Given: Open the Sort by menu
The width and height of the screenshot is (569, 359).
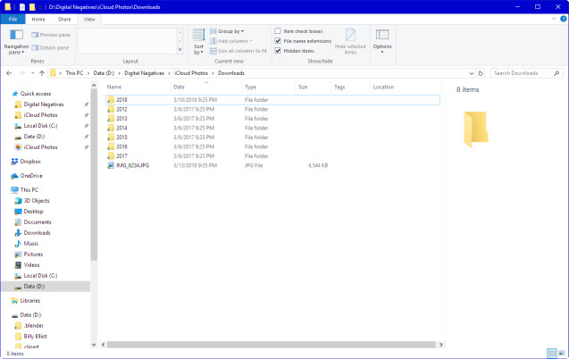Looking at the screenshot, I should click(x=198, y=42).
